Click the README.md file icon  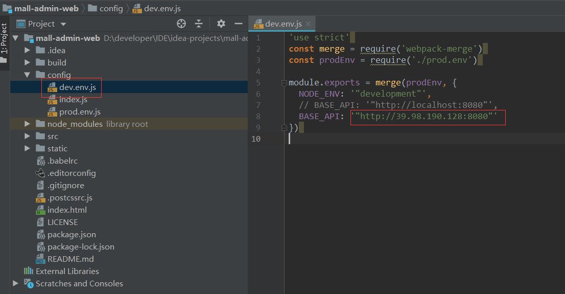click(x=41, y=259)
